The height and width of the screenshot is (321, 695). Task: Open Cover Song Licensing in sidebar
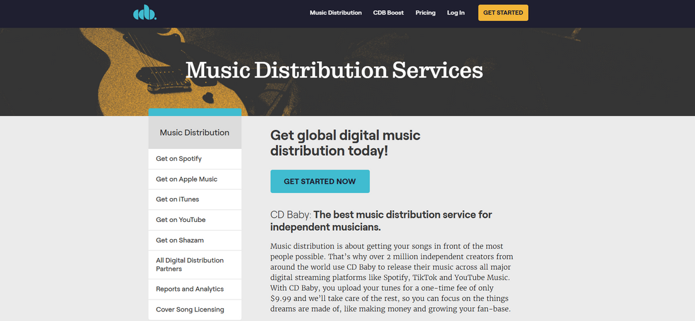click(190, 310)
